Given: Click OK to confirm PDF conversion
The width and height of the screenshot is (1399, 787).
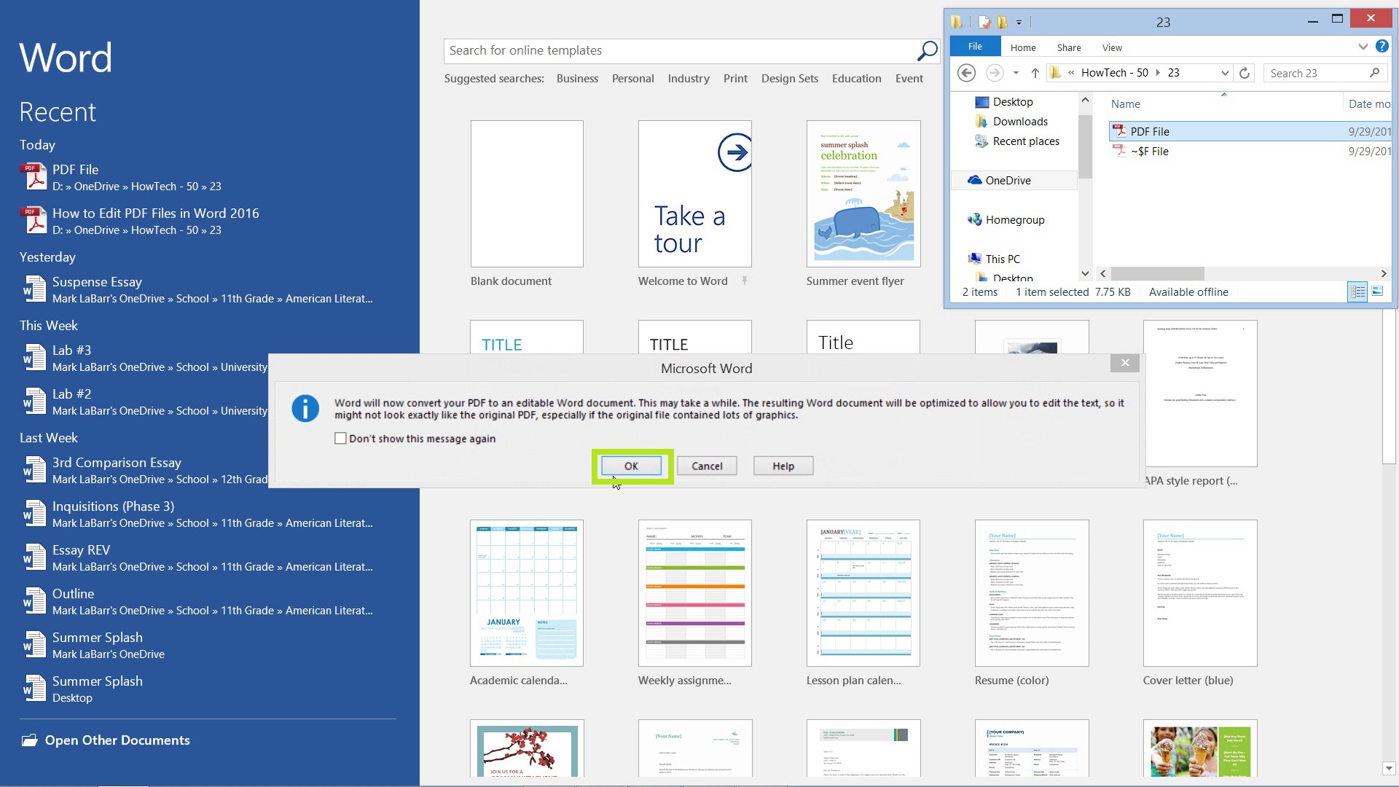Looking at the screenshot, I should coord(630,465).
